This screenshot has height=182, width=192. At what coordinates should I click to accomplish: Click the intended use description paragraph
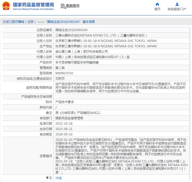tap(121, 88)
